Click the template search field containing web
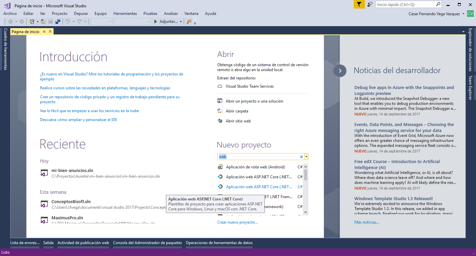The image size is (476, 256). tap(258, 157)
